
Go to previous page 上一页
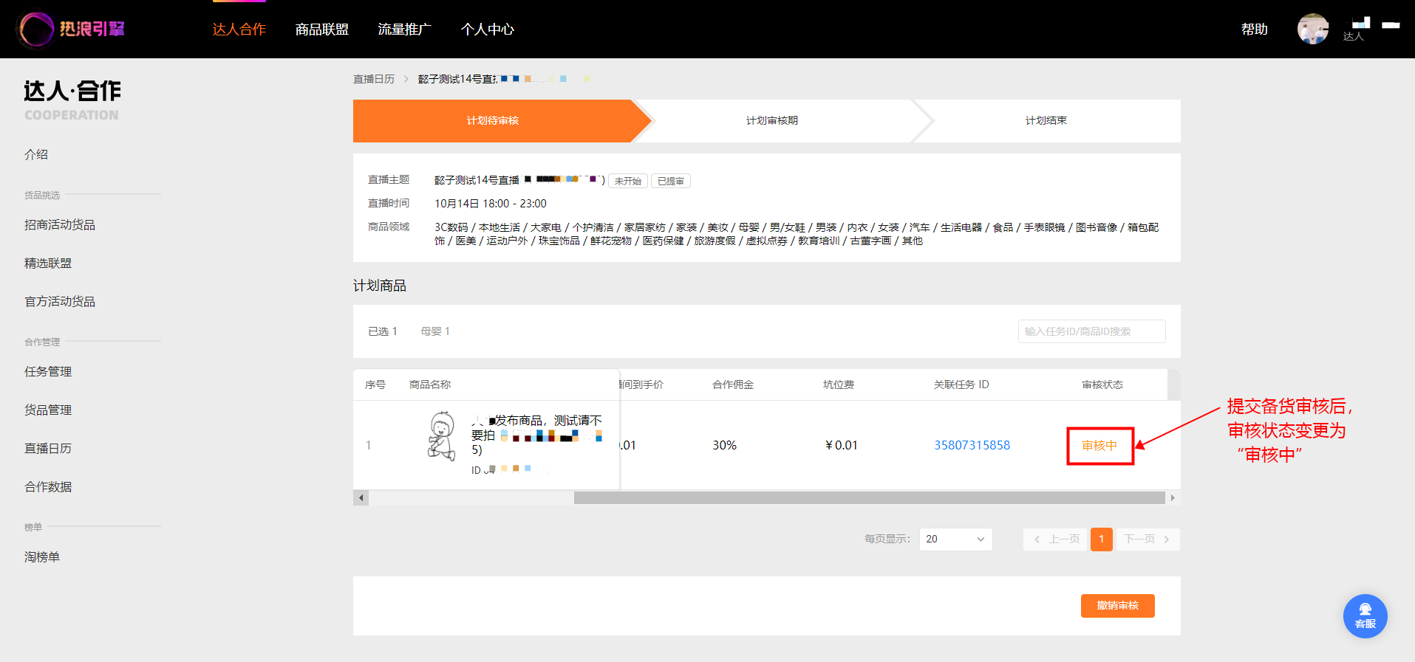[1057, 539]
